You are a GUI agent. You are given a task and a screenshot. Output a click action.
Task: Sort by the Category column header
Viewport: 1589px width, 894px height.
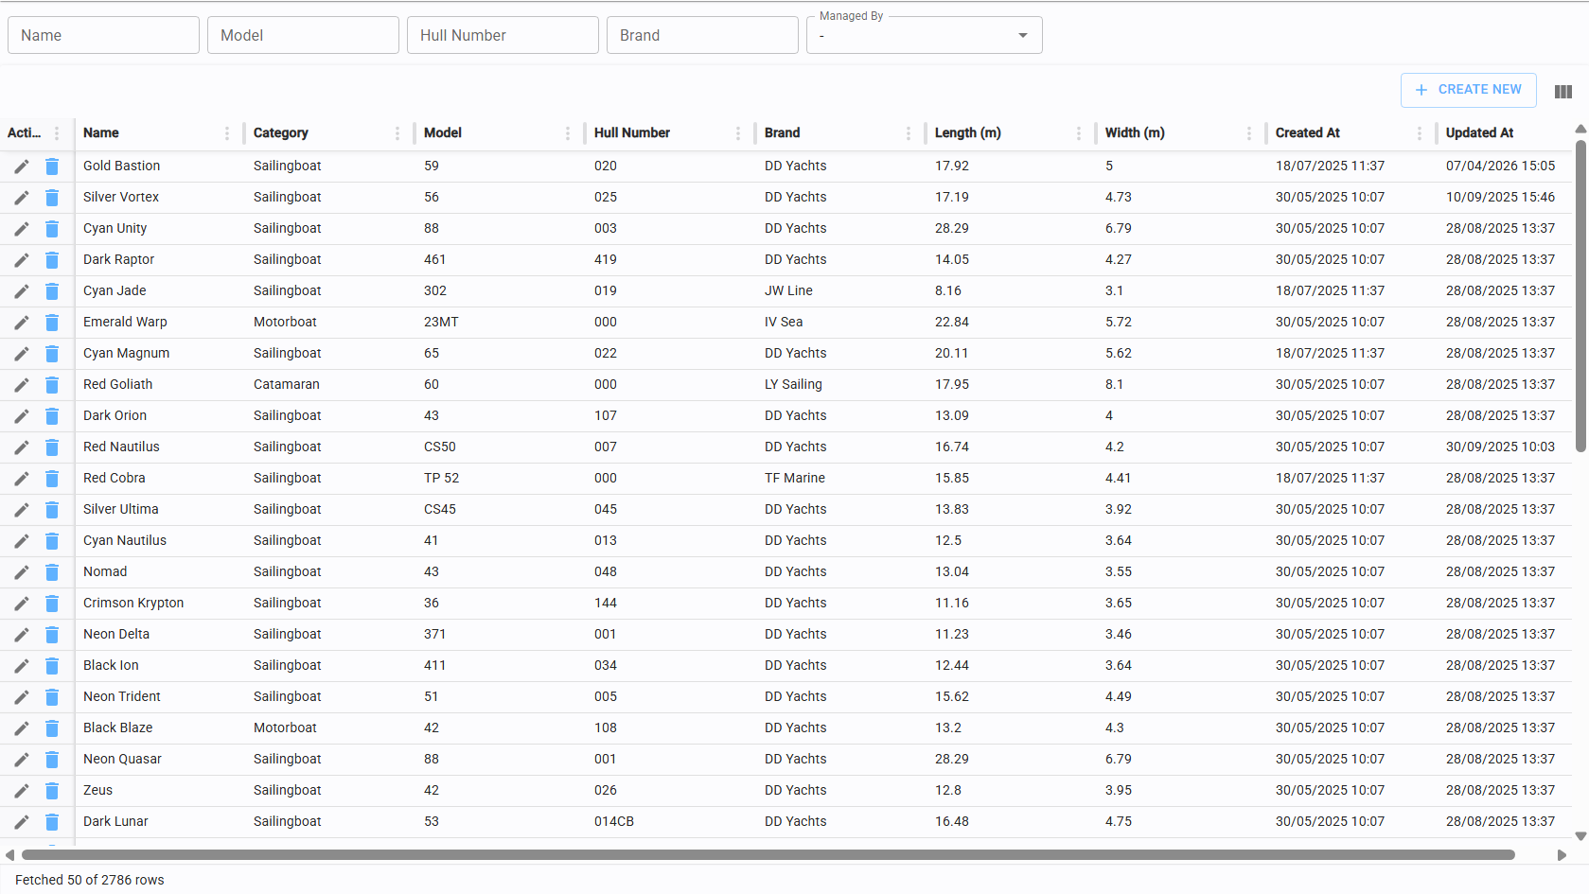click(281, 133)
